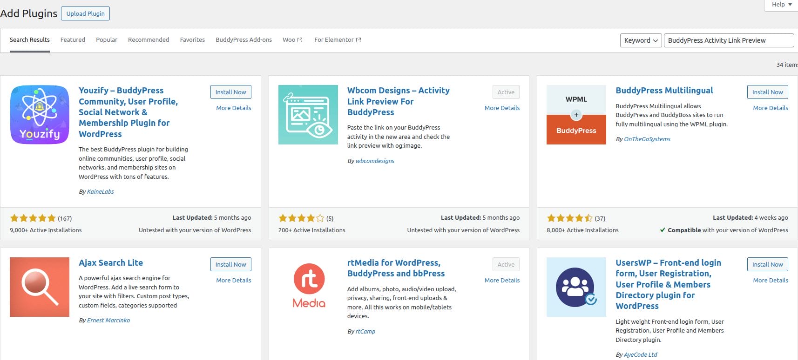Viewport: 798px width, 360px height.
Task: Open the For Elementor external tab
Action: coord(337,40)
